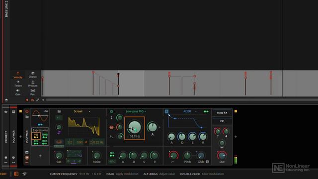The image size is (318, 179).
Task: Click the ADSR green modulator routing arrow
Action: (x=206, y=111)
